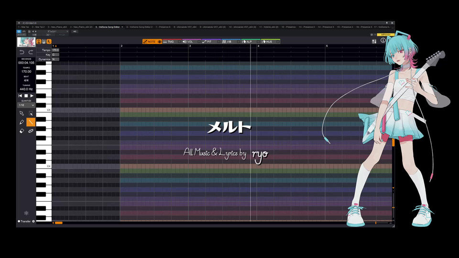Toggle the TMG checkbox
Image resolution: width=459 pixels, height=258 pixels.
[x=179, y=42]
